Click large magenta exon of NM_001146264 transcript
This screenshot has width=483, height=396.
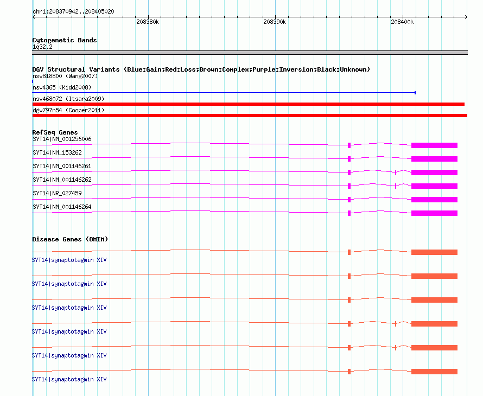coord(434,213)
